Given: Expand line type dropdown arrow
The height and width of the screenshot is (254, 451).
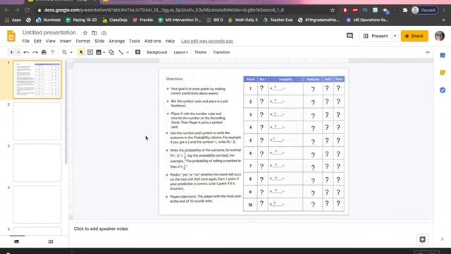Looking at the screenshot, I should tap(128, 52).
